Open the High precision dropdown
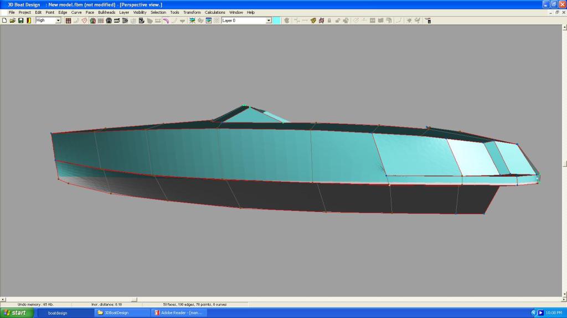The image size is (567, 318). [58, 20]
